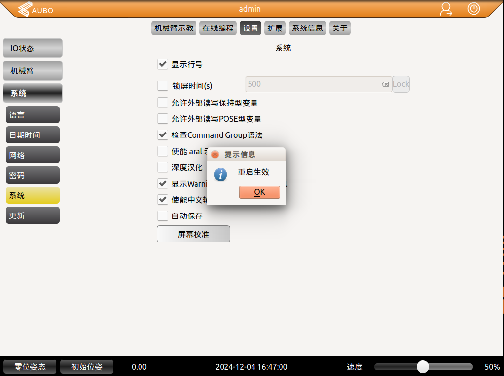Click OK in the restart prompt dialog
504x376 pixels.
pos(259,192)
